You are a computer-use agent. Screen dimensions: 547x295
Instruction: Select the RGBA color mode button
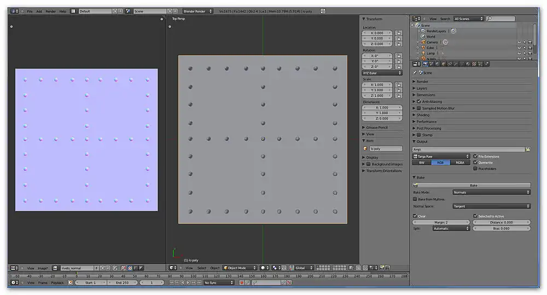[459, 162]
